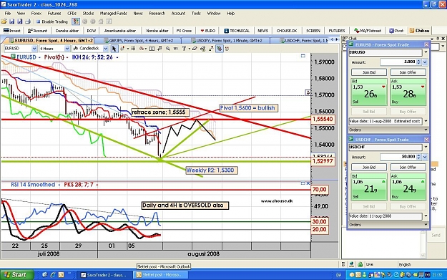Click the bar spacing icon on chart toolbar

176,49
